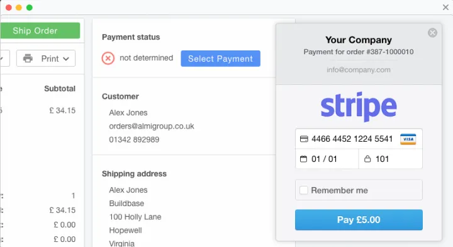Click the printer icon
Viewport: 453px width, 247px height.
tap(28, 59)
